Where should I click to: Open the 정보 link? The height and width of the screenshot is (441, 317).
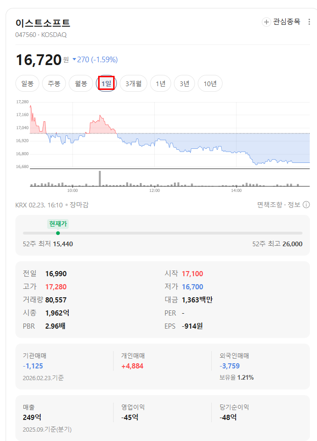point(294,205)
